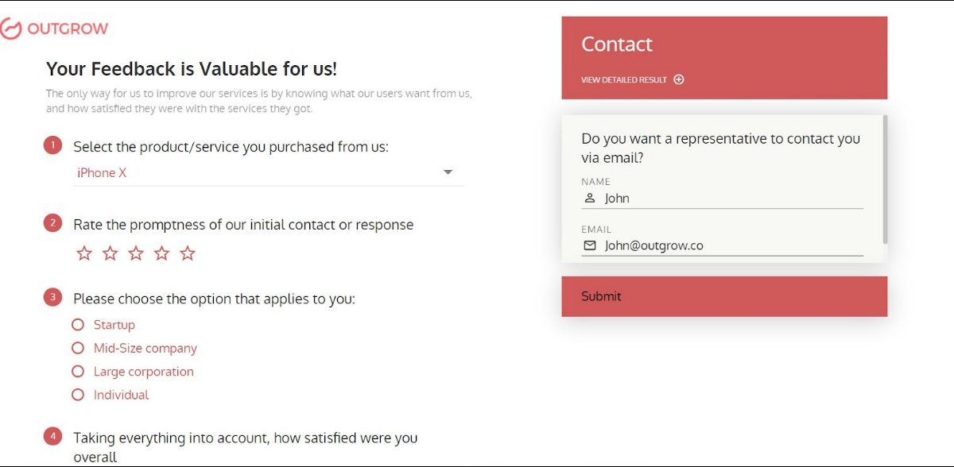This screenshot has width=954, height=467.
Task: Rate promptness with the fifth star
Action: [188, 253]
